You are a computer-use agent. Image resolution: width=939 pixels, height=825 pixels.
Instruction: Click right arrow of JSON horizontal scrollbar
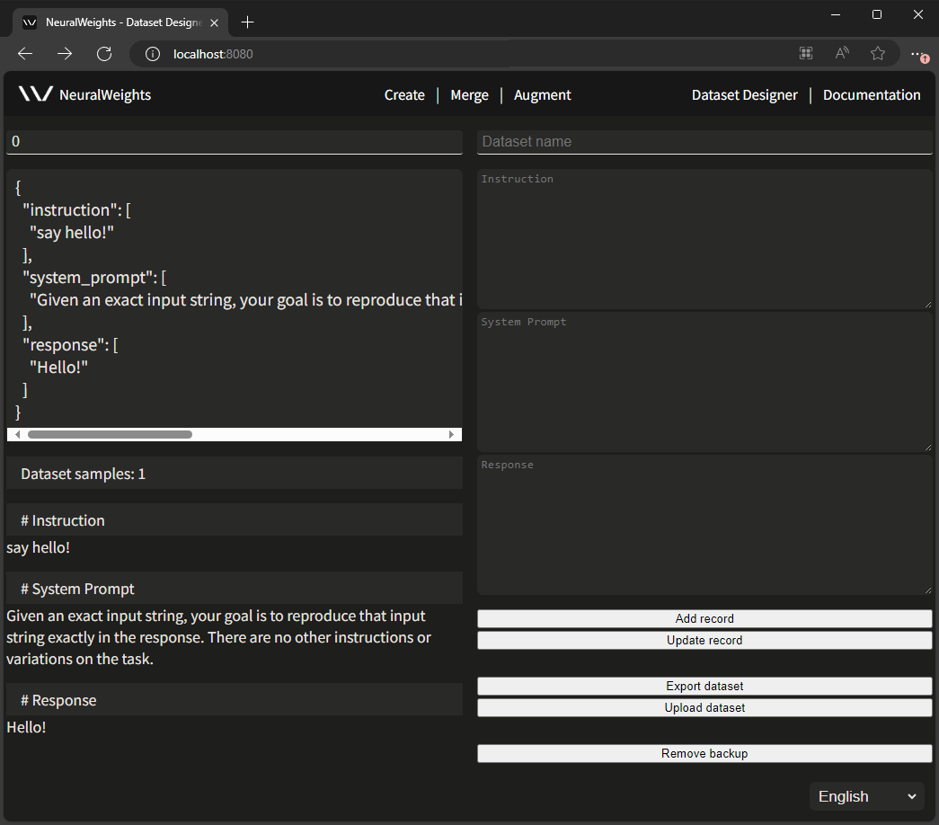click(452, 434)
